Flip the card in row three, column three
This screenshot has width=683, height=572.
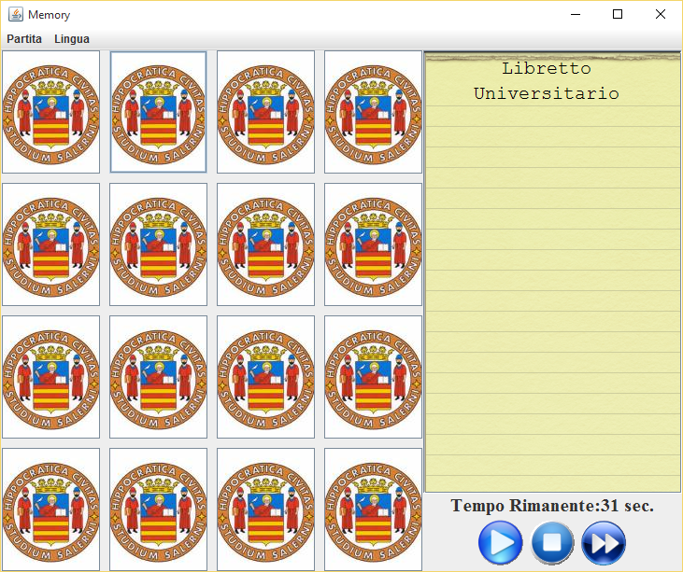click(x=265, y=377)
